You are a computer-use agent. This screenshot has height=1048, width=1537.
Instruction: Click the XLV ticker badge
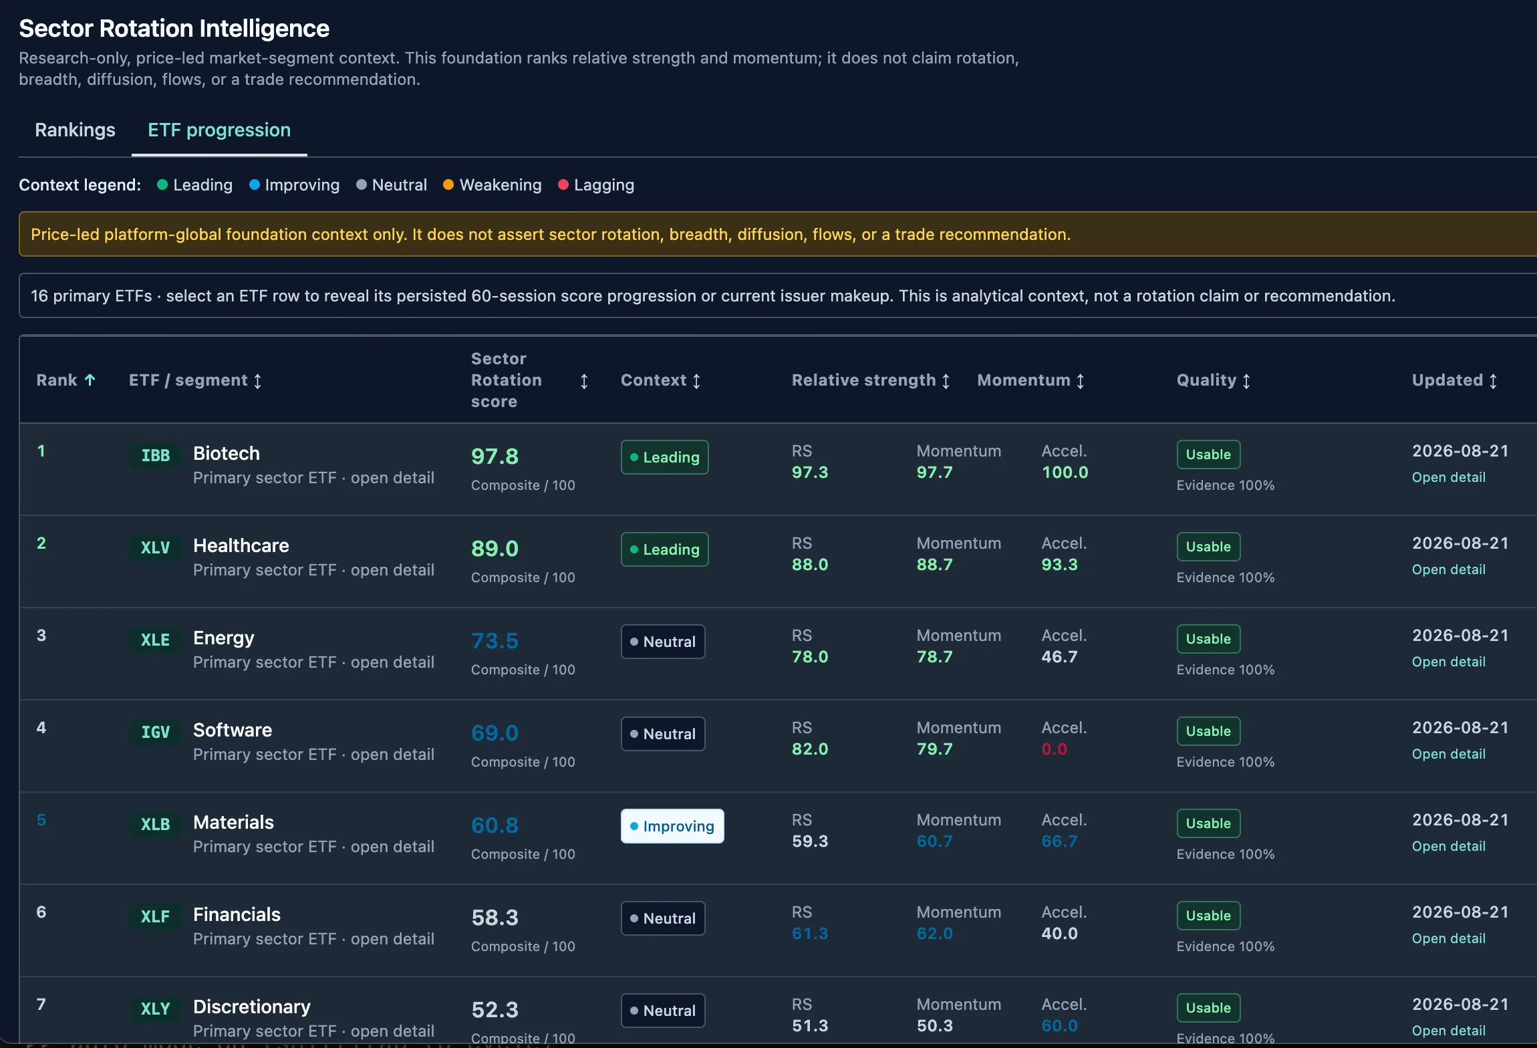[x=155, y=547]
